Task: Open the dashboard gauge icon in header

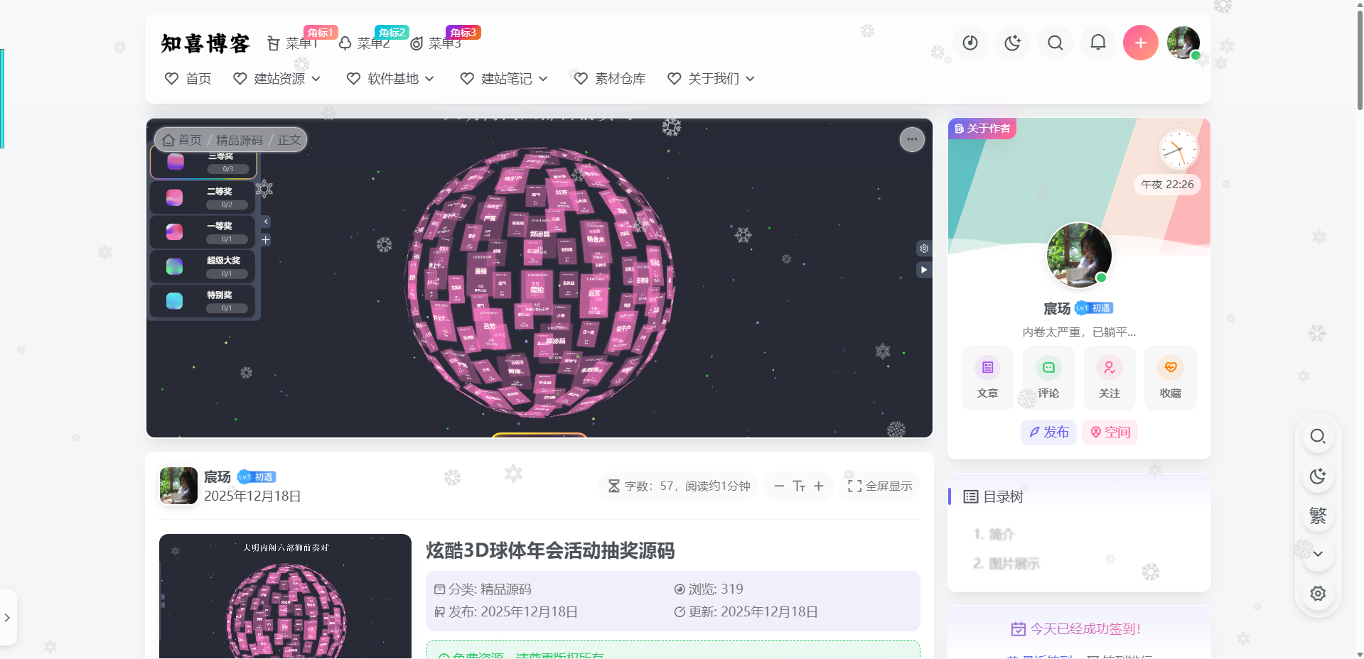Action: (x=970, y=43)
